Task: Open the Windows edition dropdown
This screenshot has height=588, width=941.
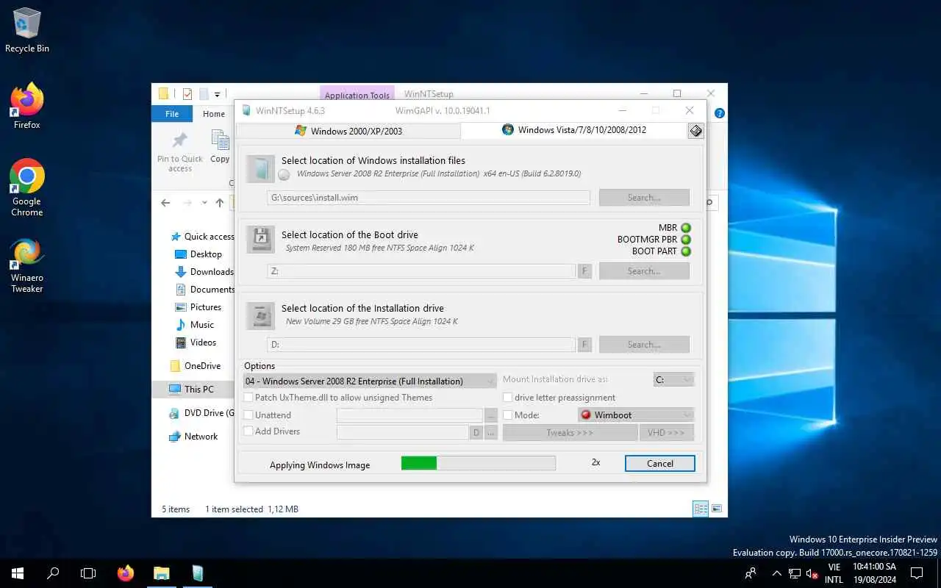Action: click(x=370, y=381)
